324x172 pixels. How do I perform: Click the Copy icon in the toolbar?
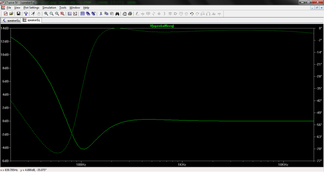106,14
